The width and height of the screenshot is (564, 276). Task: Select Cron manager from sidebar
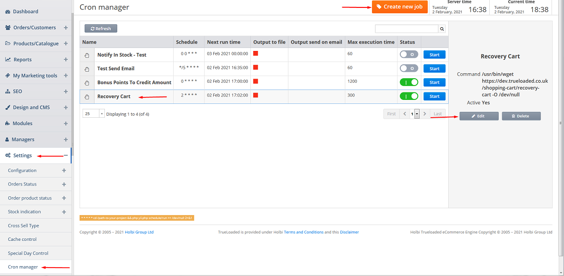[23, 267]
